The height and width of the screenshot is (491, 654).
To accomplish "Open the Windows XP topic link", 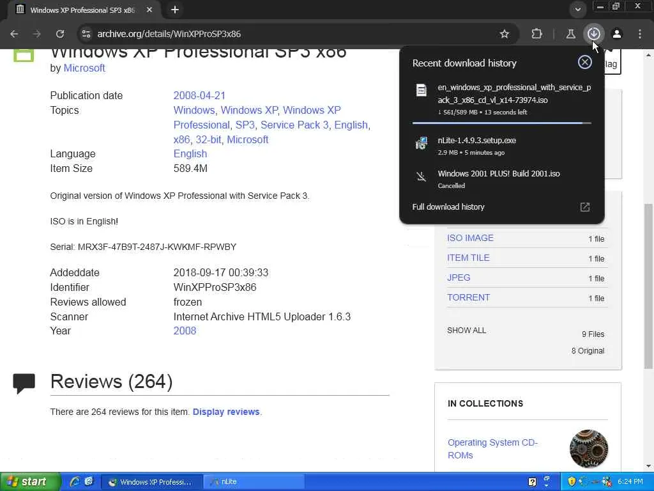I will pyautogui.click(x=249, y=110).
